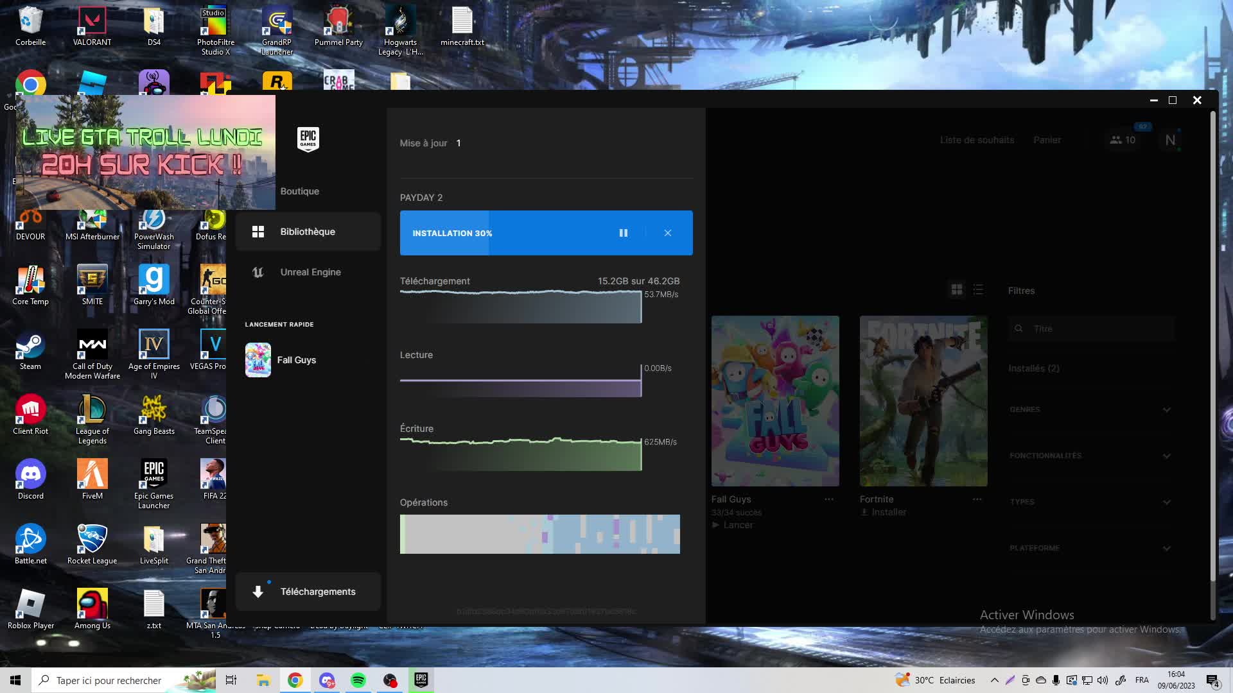Open the Fortnite options menu
This screenshot has width=1233, height=693.
point(977,499)
